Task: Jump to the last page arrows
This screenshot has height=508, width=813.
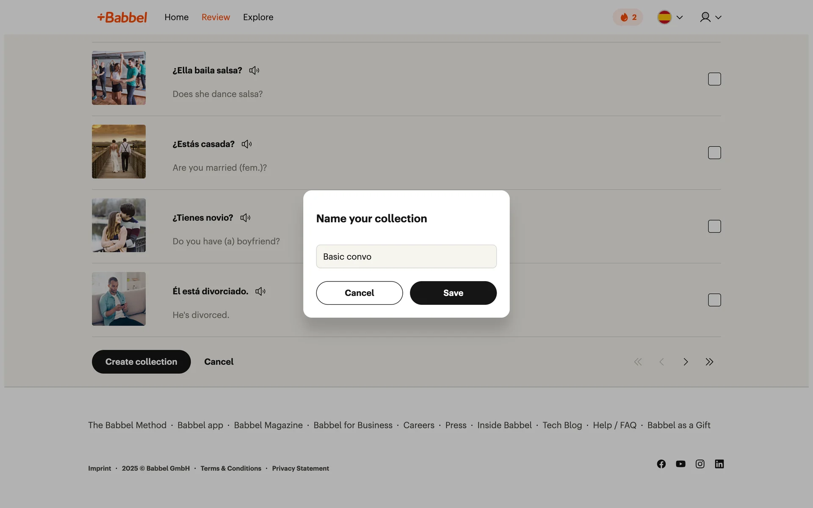Action: pos(709,362)
